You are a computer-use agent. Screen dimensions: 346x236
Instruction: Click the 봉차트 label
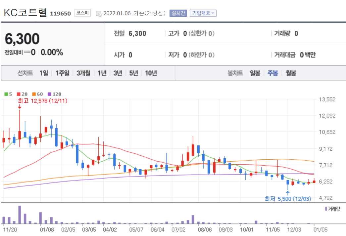click(235, 73)
